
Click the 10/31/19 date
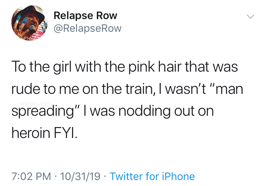click(80, 176)
